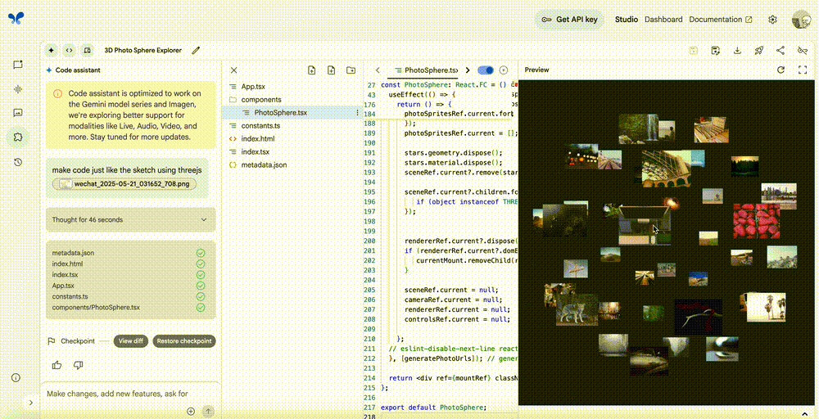Open the settings gear
Image resolution: width=819 pixels, height=419 pixels.
(772, 20)
